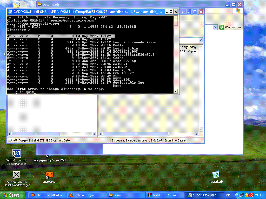Switch to testdisk-6.11.3.win WinRAR taskbar button
This screenshot has width=266, height=199.
pos(165,195)
